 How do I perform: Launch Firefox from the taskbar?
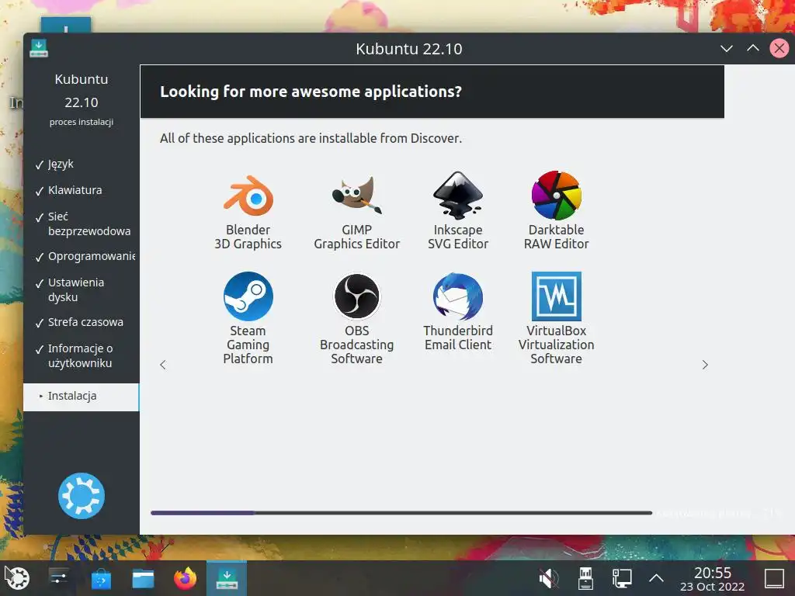pos(185,578)
